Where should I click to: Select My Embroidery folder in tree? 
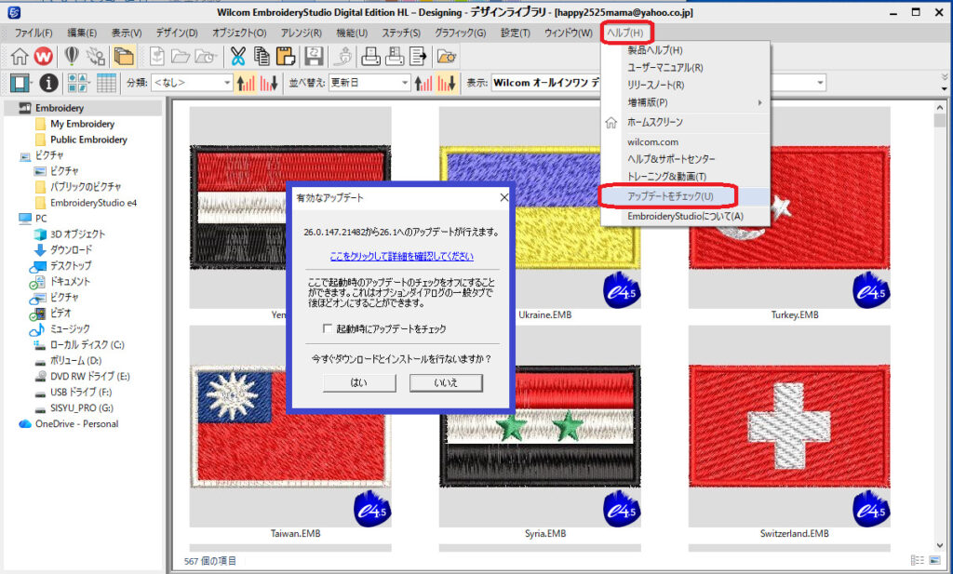point(82,124)
